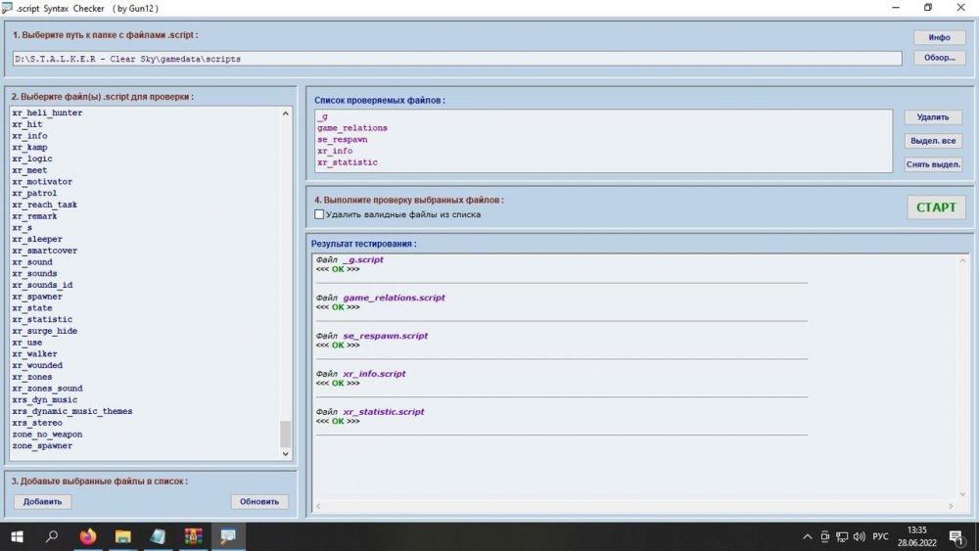Select xr_reach_task script file
The width and height of the screenshot is (979, 551).
point(45,205)
